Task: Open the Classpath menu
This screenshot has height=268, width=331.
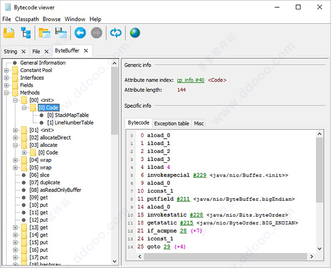Action: pyautogui.click(x=27, y=19)
